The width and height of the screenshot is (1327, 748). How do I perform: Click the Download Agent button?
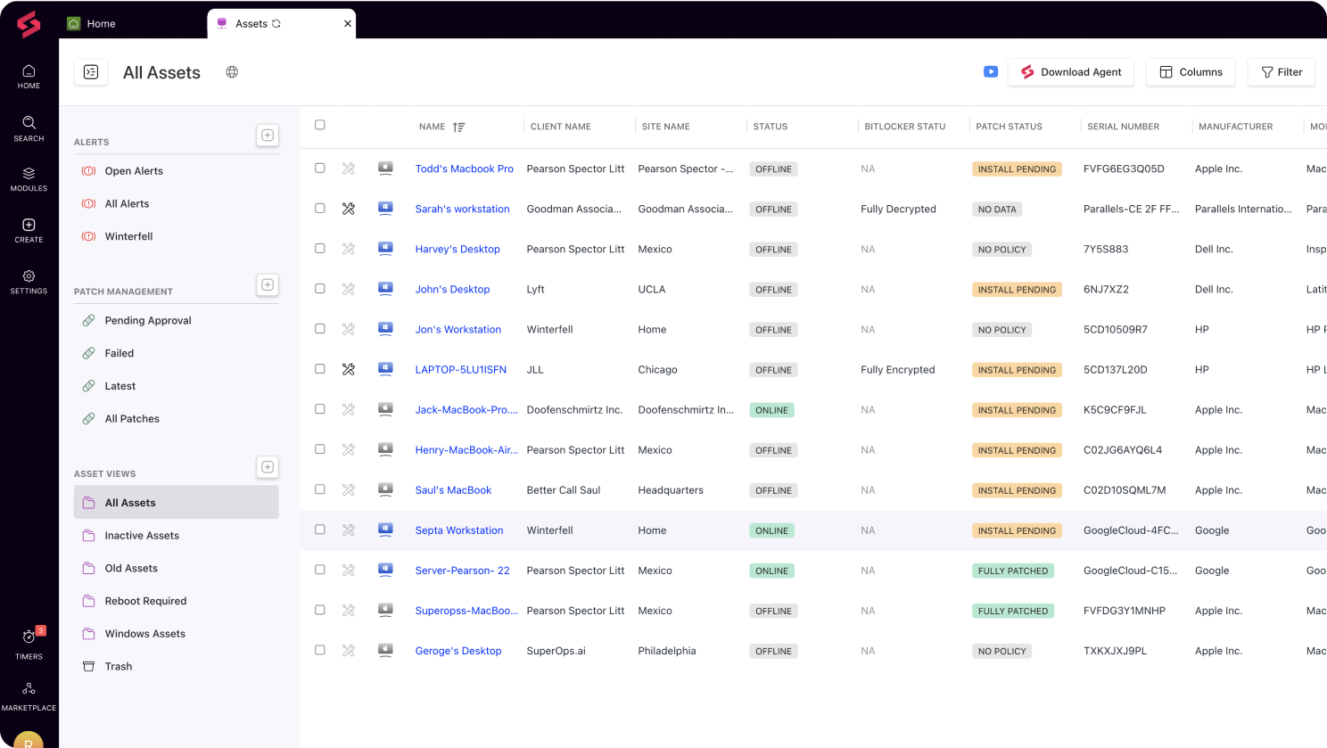(x=1071, y=72)
